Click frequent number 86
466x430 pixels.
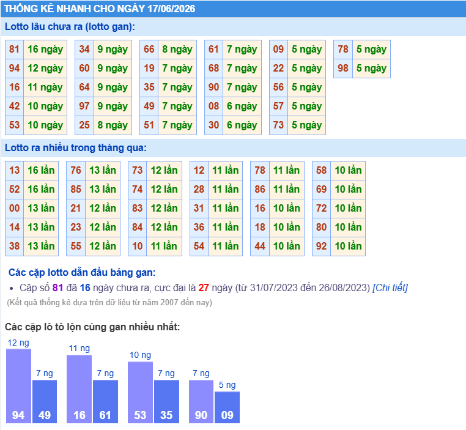click(260, 190)
